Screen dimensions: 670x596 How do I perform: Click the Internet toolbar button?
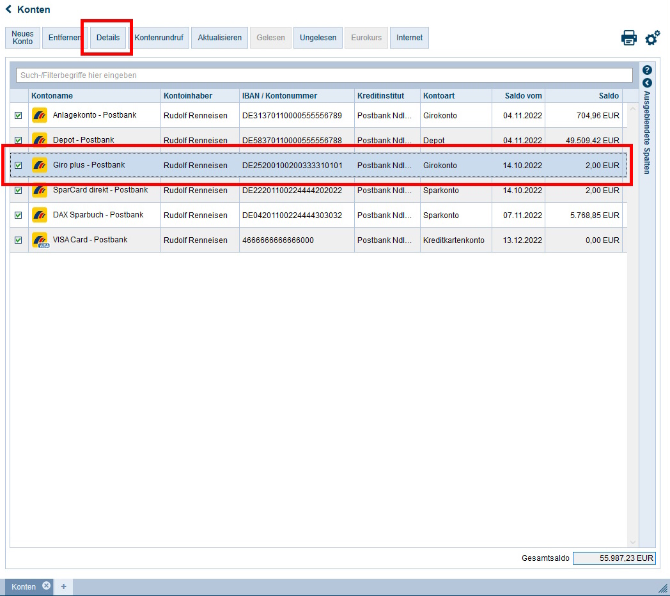pyautogui.click(x=409, y=38)
